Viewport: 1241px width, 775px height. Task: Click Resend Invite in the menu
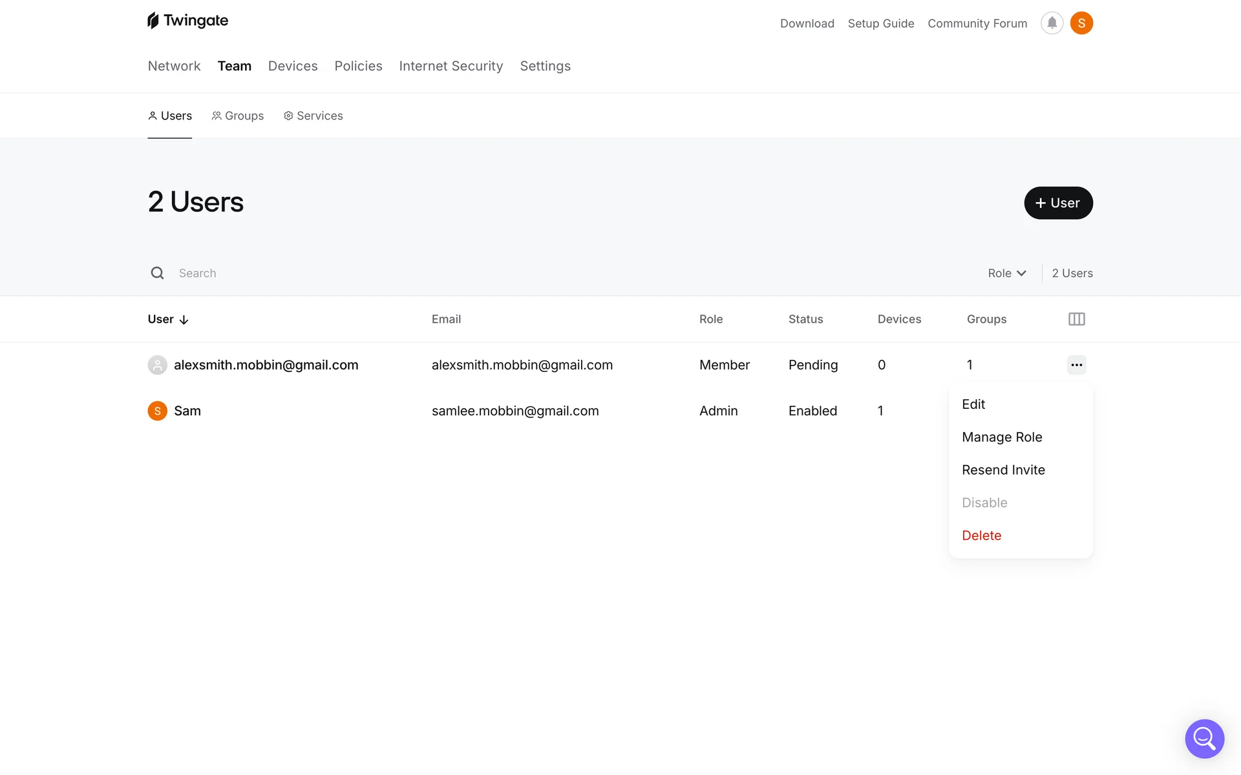(1003, 470)
